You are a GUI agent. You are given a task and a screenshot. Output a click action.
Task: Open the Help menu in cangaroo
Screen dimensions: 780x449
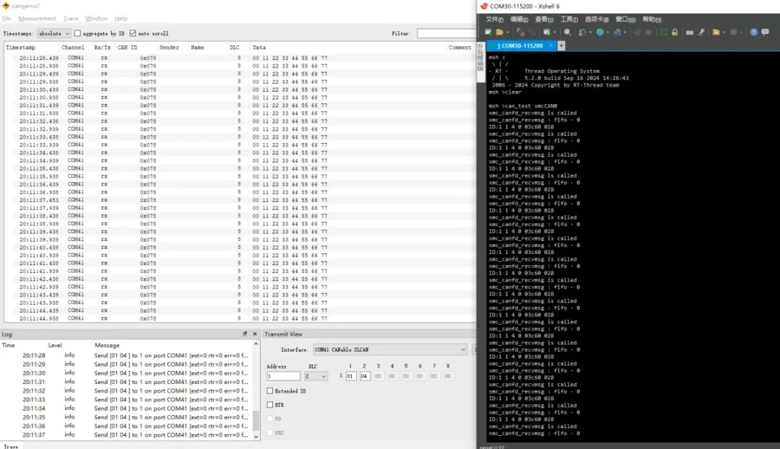pos(121,18)
